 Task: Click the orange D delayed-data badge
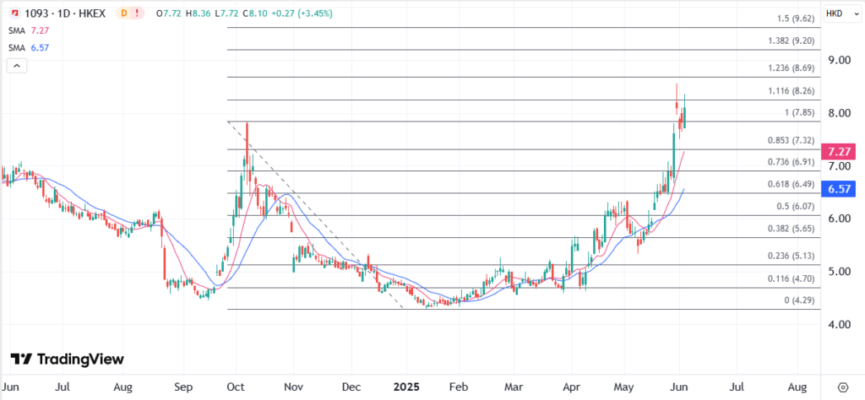tap(126, 14)
